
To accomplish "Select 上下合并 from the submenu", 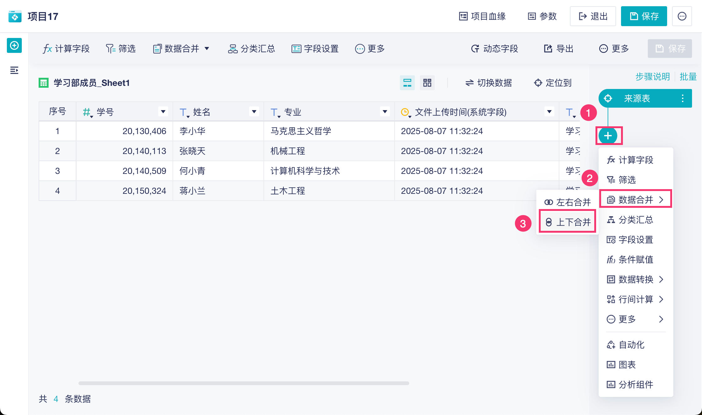I will [568, 222].
